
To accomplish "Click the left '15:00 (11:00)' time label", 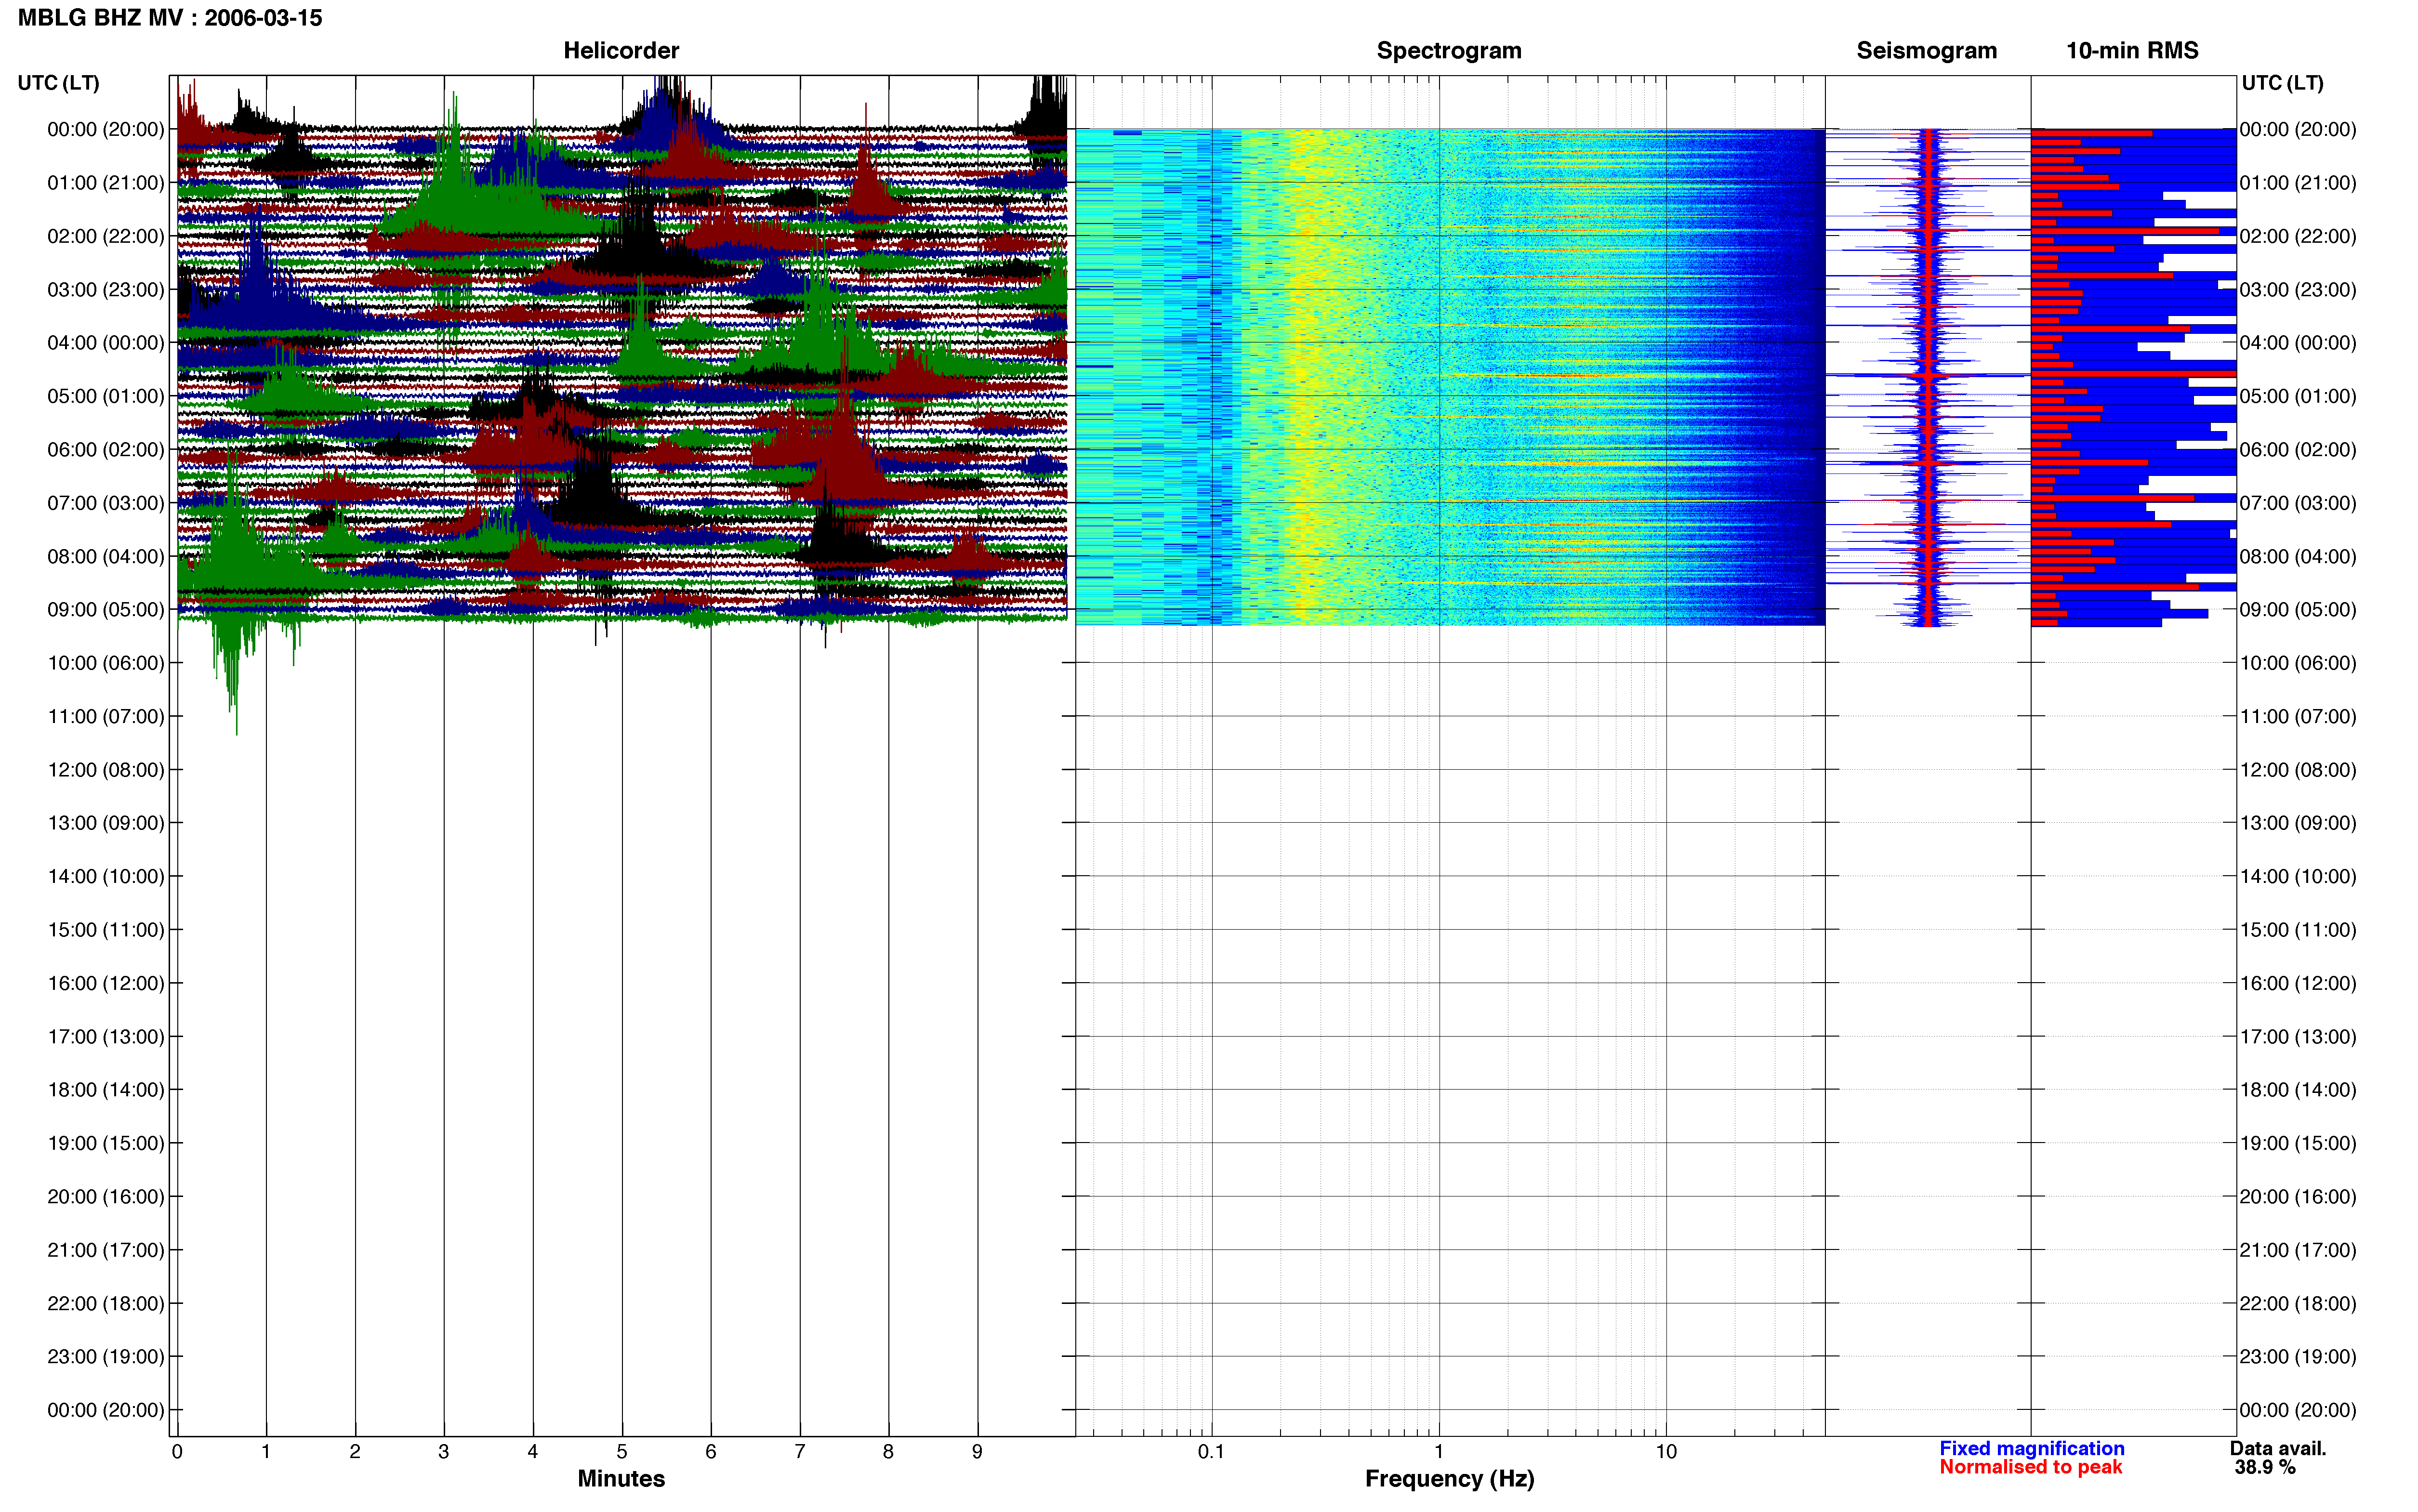I will click(106, 930).
